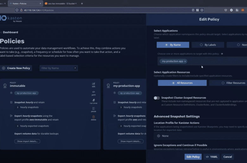Click the my-production-app policy title
247x163 pixels.
(126, 86)
